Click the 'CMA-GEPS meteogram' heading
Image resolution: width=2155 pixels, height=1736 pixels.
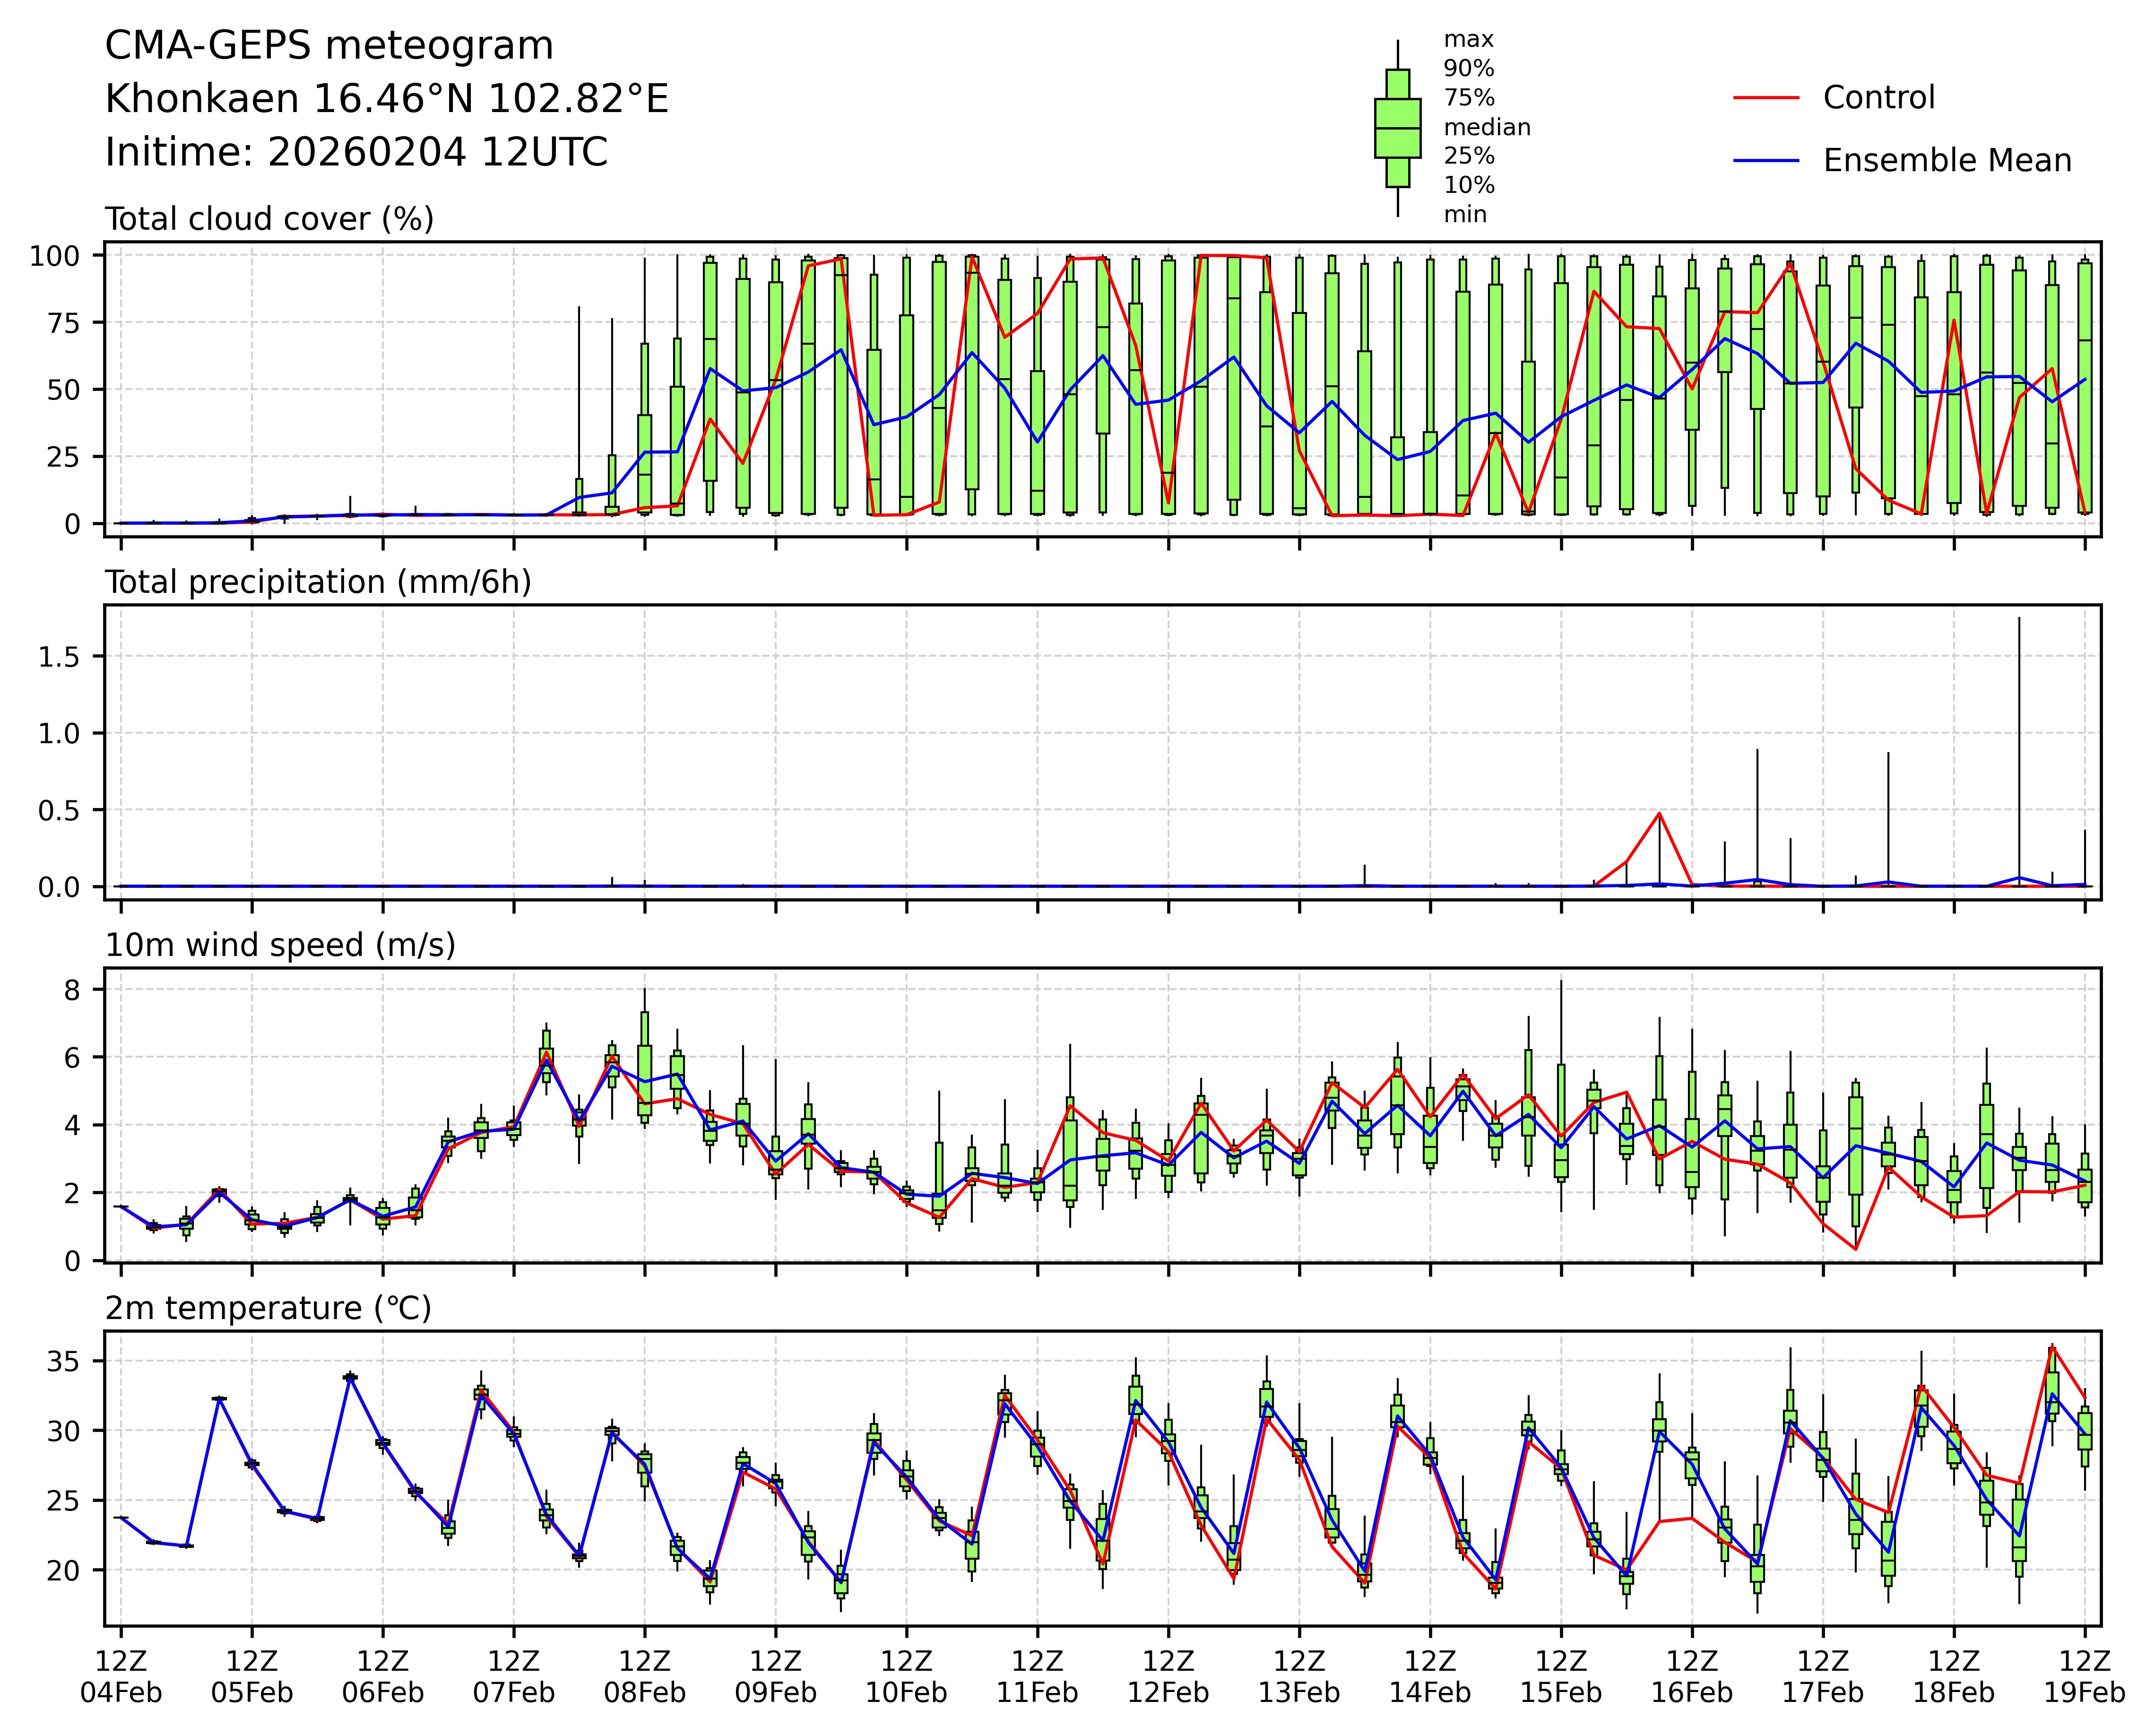tap(329, 46)
